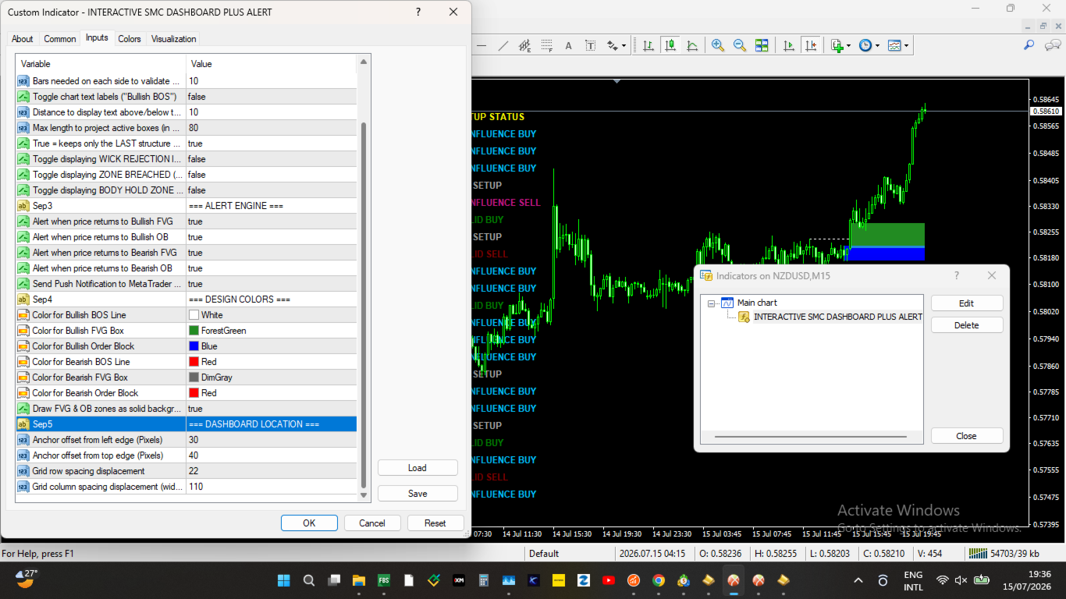Select the text label tool 'A'
Viewport: 1066px width, 599px height.
point(569,45)
